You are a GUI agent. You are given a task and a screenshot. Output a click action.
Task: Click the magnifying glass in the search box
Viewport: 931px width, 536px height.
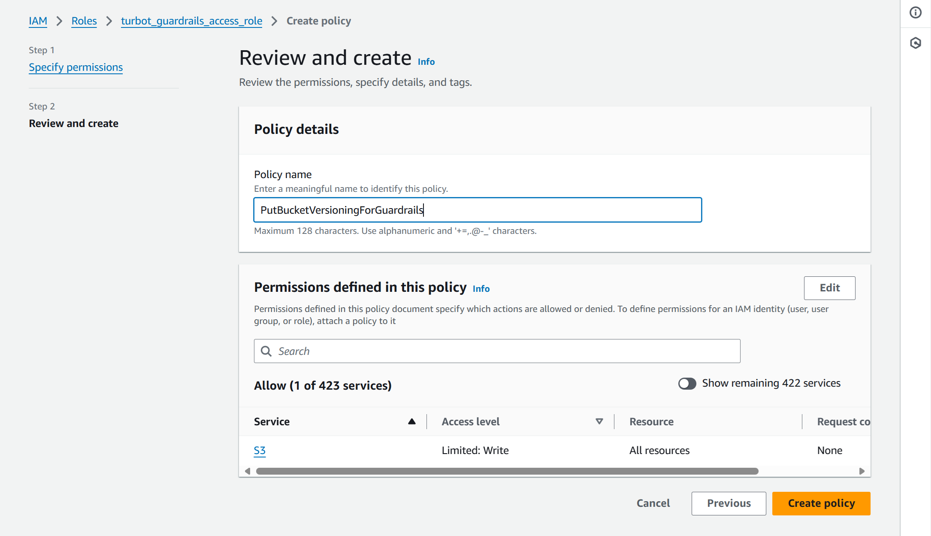click(266, 351)
